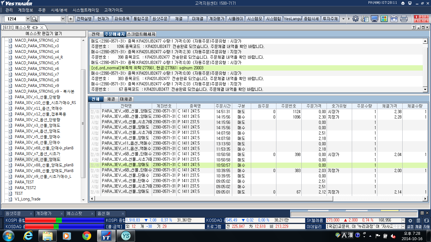Click the home icon in title bar

(x=403, y=3)
